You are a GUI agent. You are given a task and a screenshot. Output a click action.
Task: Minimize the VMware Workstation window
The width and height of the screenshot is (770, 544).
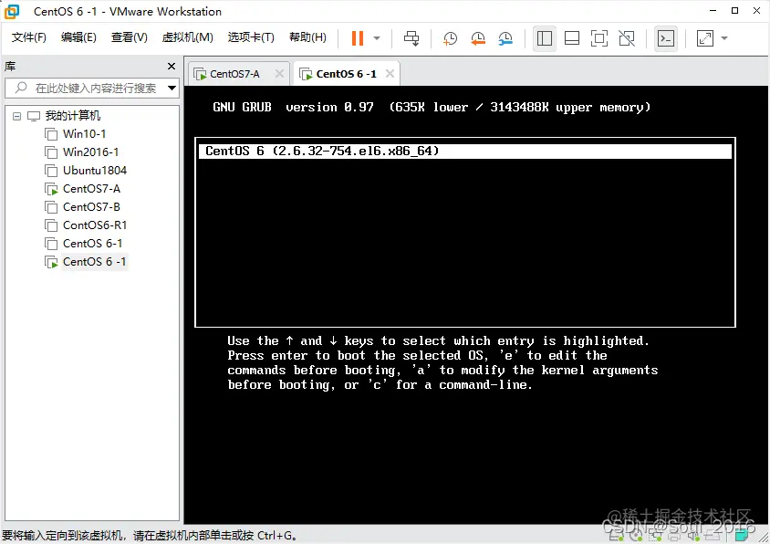tap(713, 10)
